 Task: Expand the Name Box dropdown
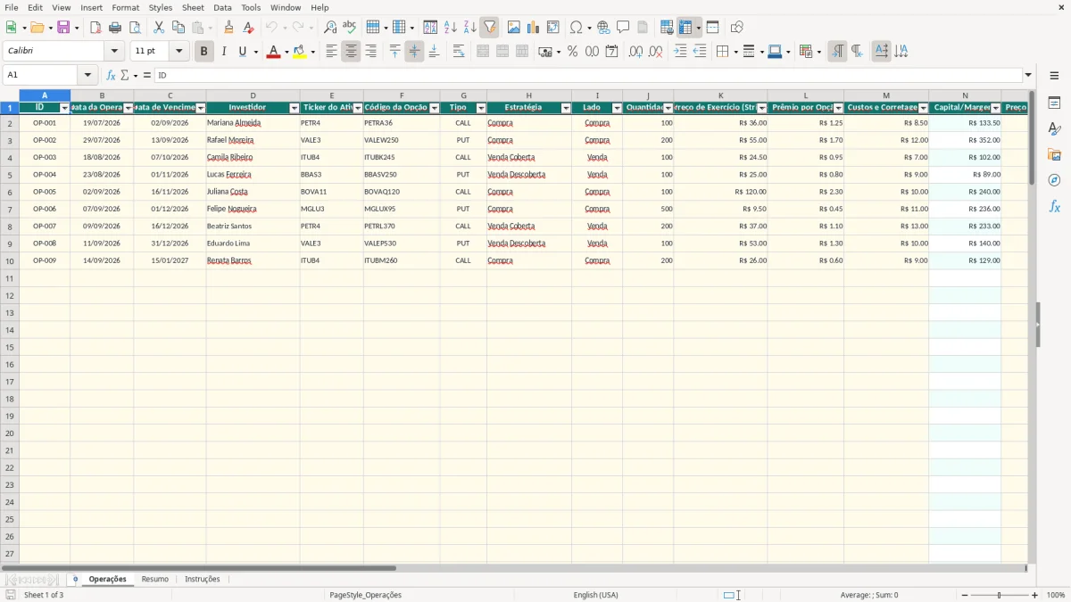coord(87,75)
